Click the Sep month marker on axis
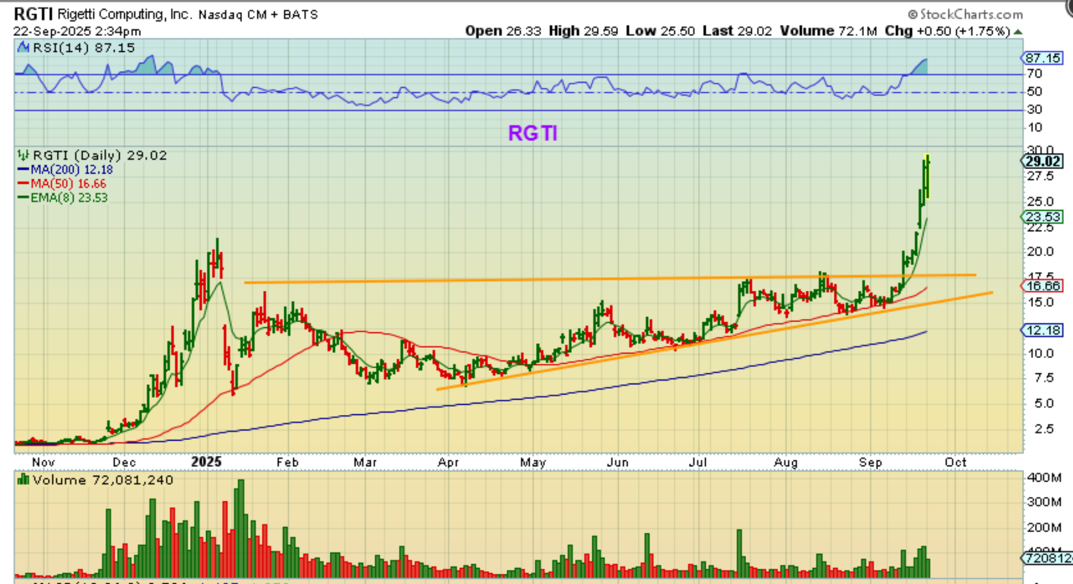Image resolution: width=1073 pixels, height=584 pixels. point(870,462)
